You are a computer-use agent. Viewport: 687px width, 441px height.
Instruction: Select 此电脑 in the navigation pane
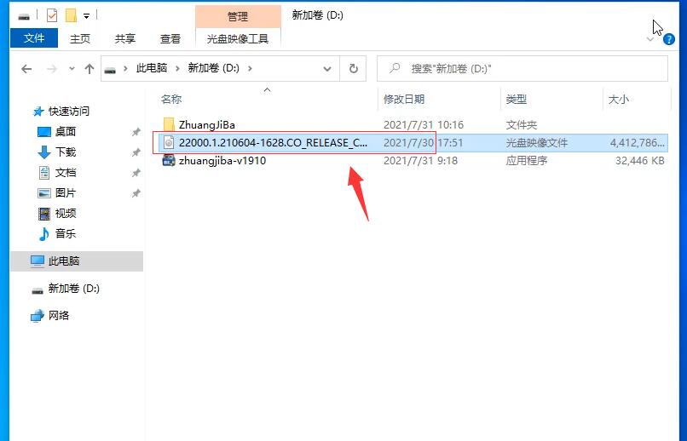[64, 261]
